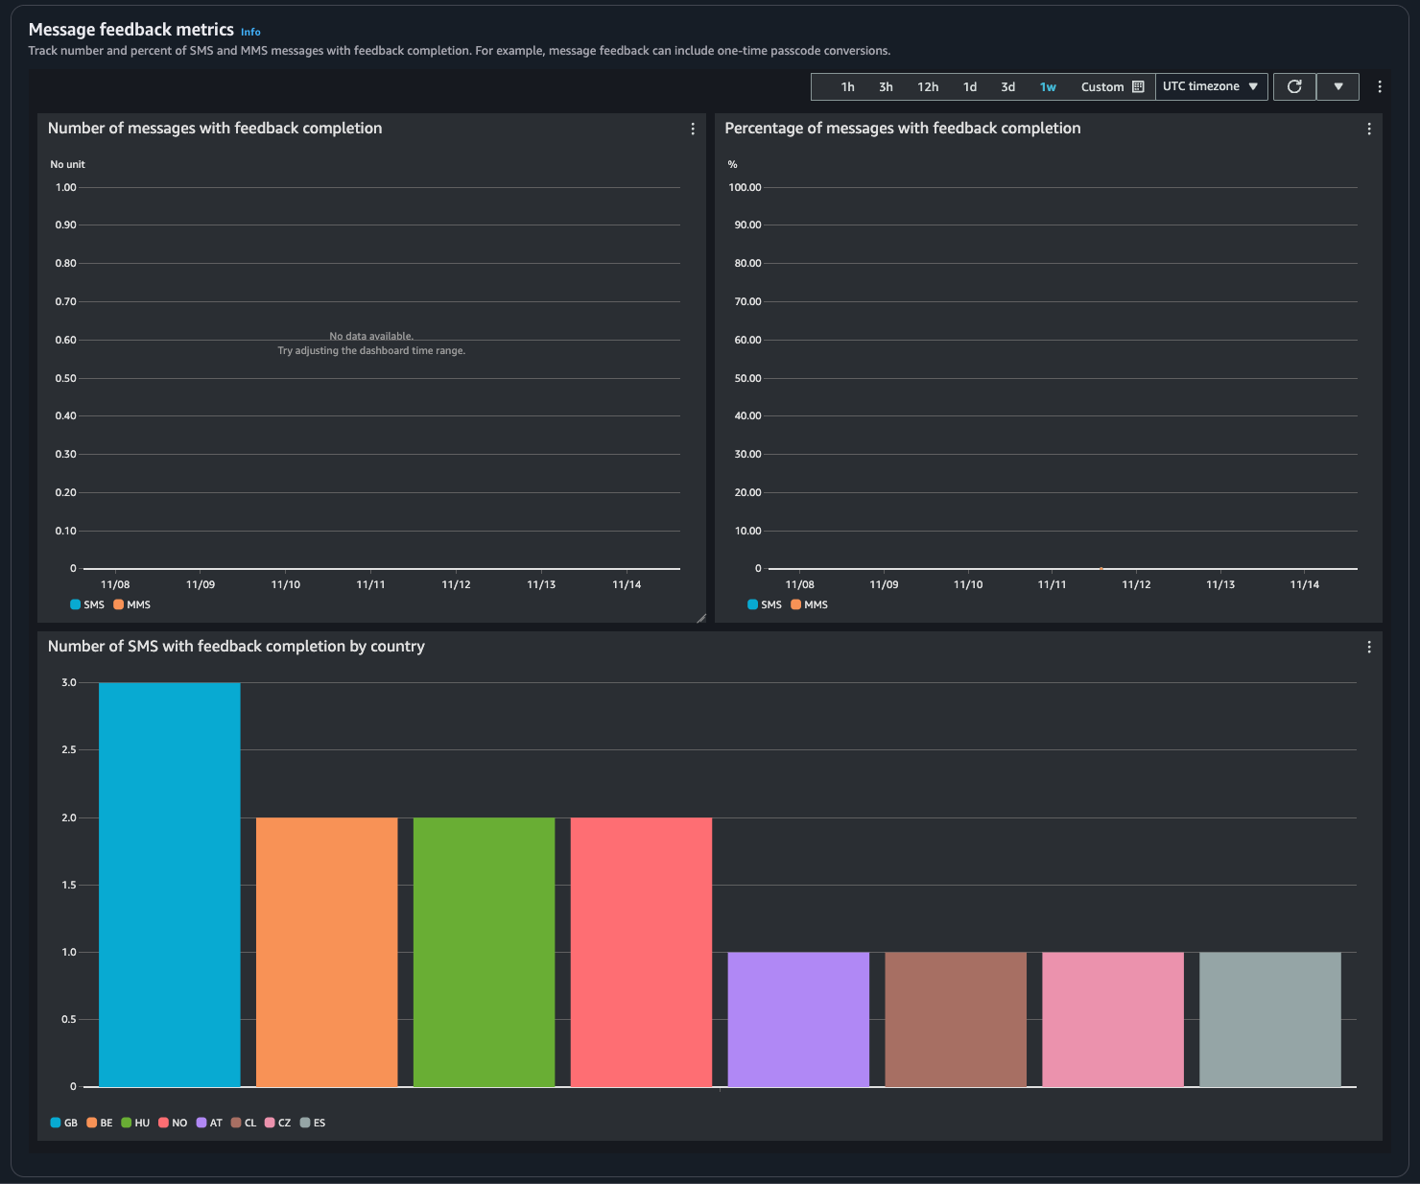
Task: Refresh the dashboard with the refresh icon
Action: [x=1294, y=87]
